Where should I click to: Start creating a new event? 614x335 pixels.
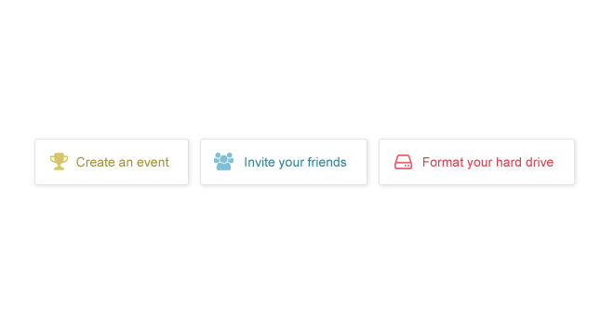112,162
